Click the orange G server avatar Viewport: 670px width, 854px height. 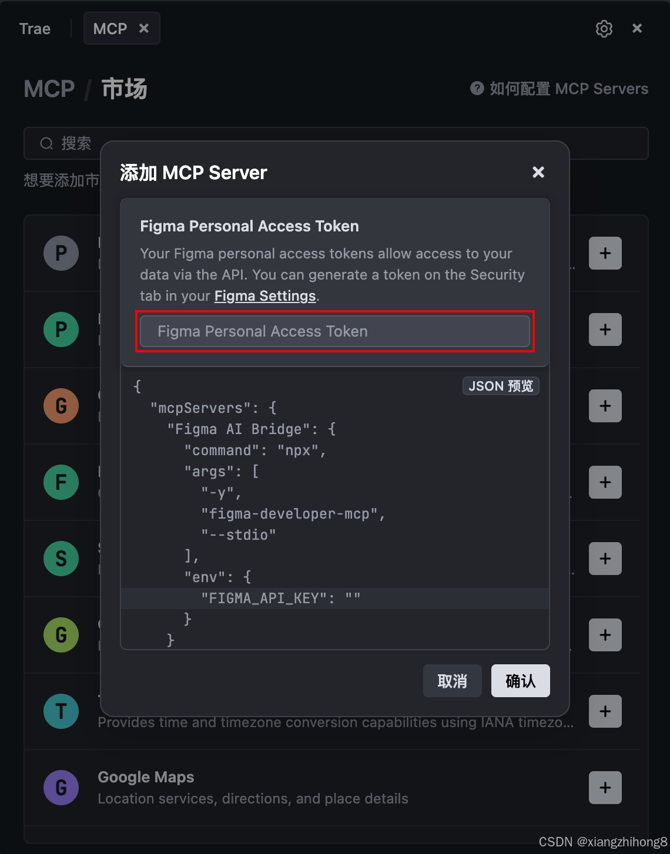61,406
